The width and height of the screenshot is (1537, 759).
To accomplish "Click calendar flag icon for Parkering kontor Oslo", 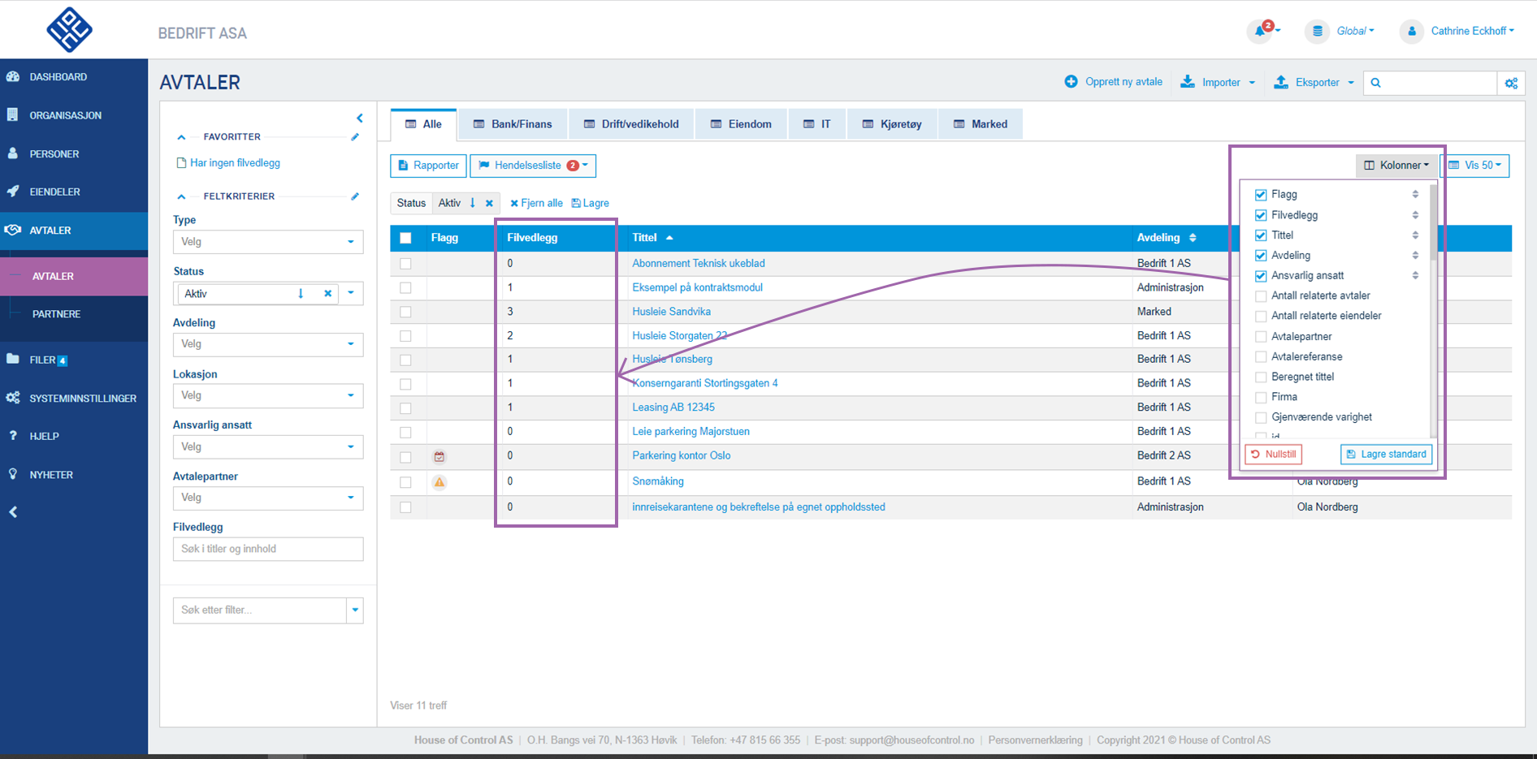I will 439,457.
